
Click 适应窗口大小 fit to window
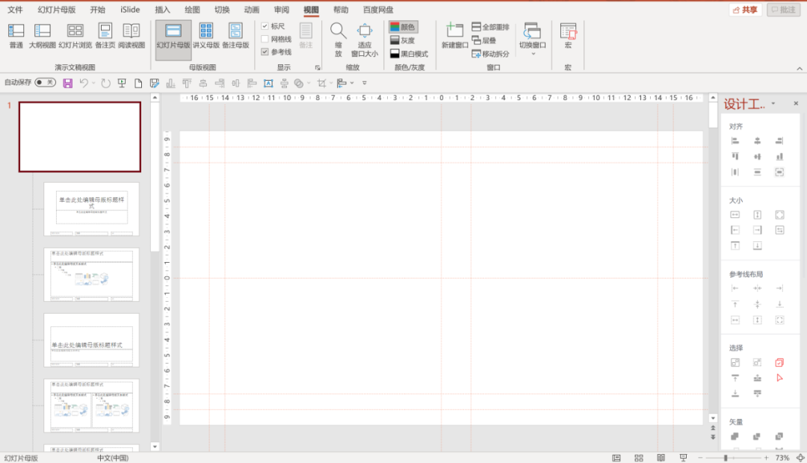click(x=365, y=40)
